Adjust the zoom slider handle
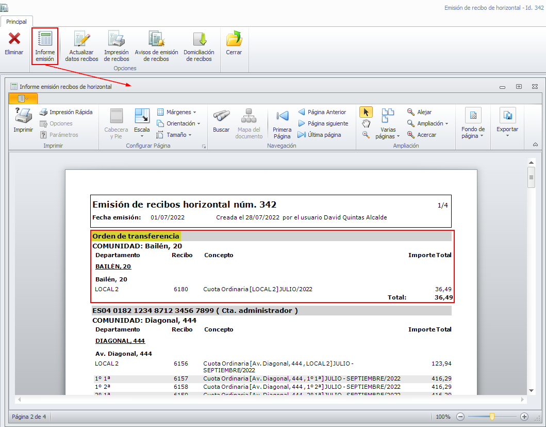 point(492,416)
